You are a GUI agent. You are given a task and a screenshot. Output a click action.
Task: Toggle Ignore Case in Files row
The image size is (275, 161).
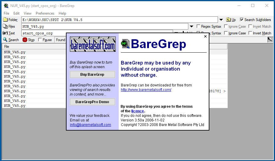click(x=226, y=26)
